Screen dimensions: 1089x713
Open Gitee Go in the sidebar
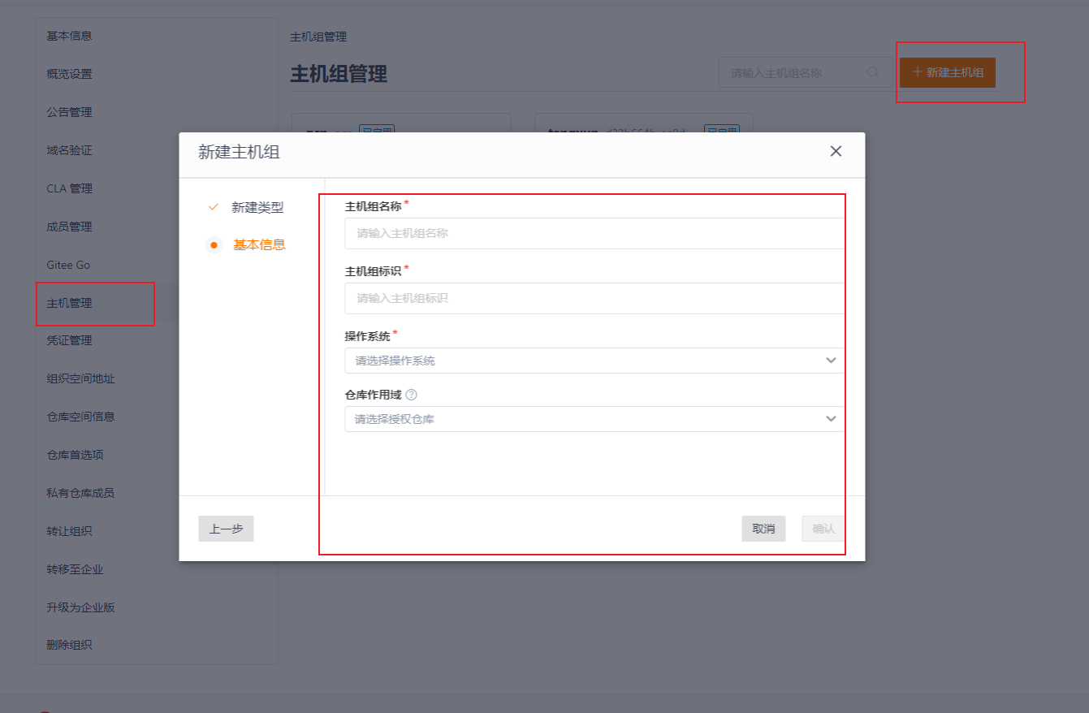68,265
